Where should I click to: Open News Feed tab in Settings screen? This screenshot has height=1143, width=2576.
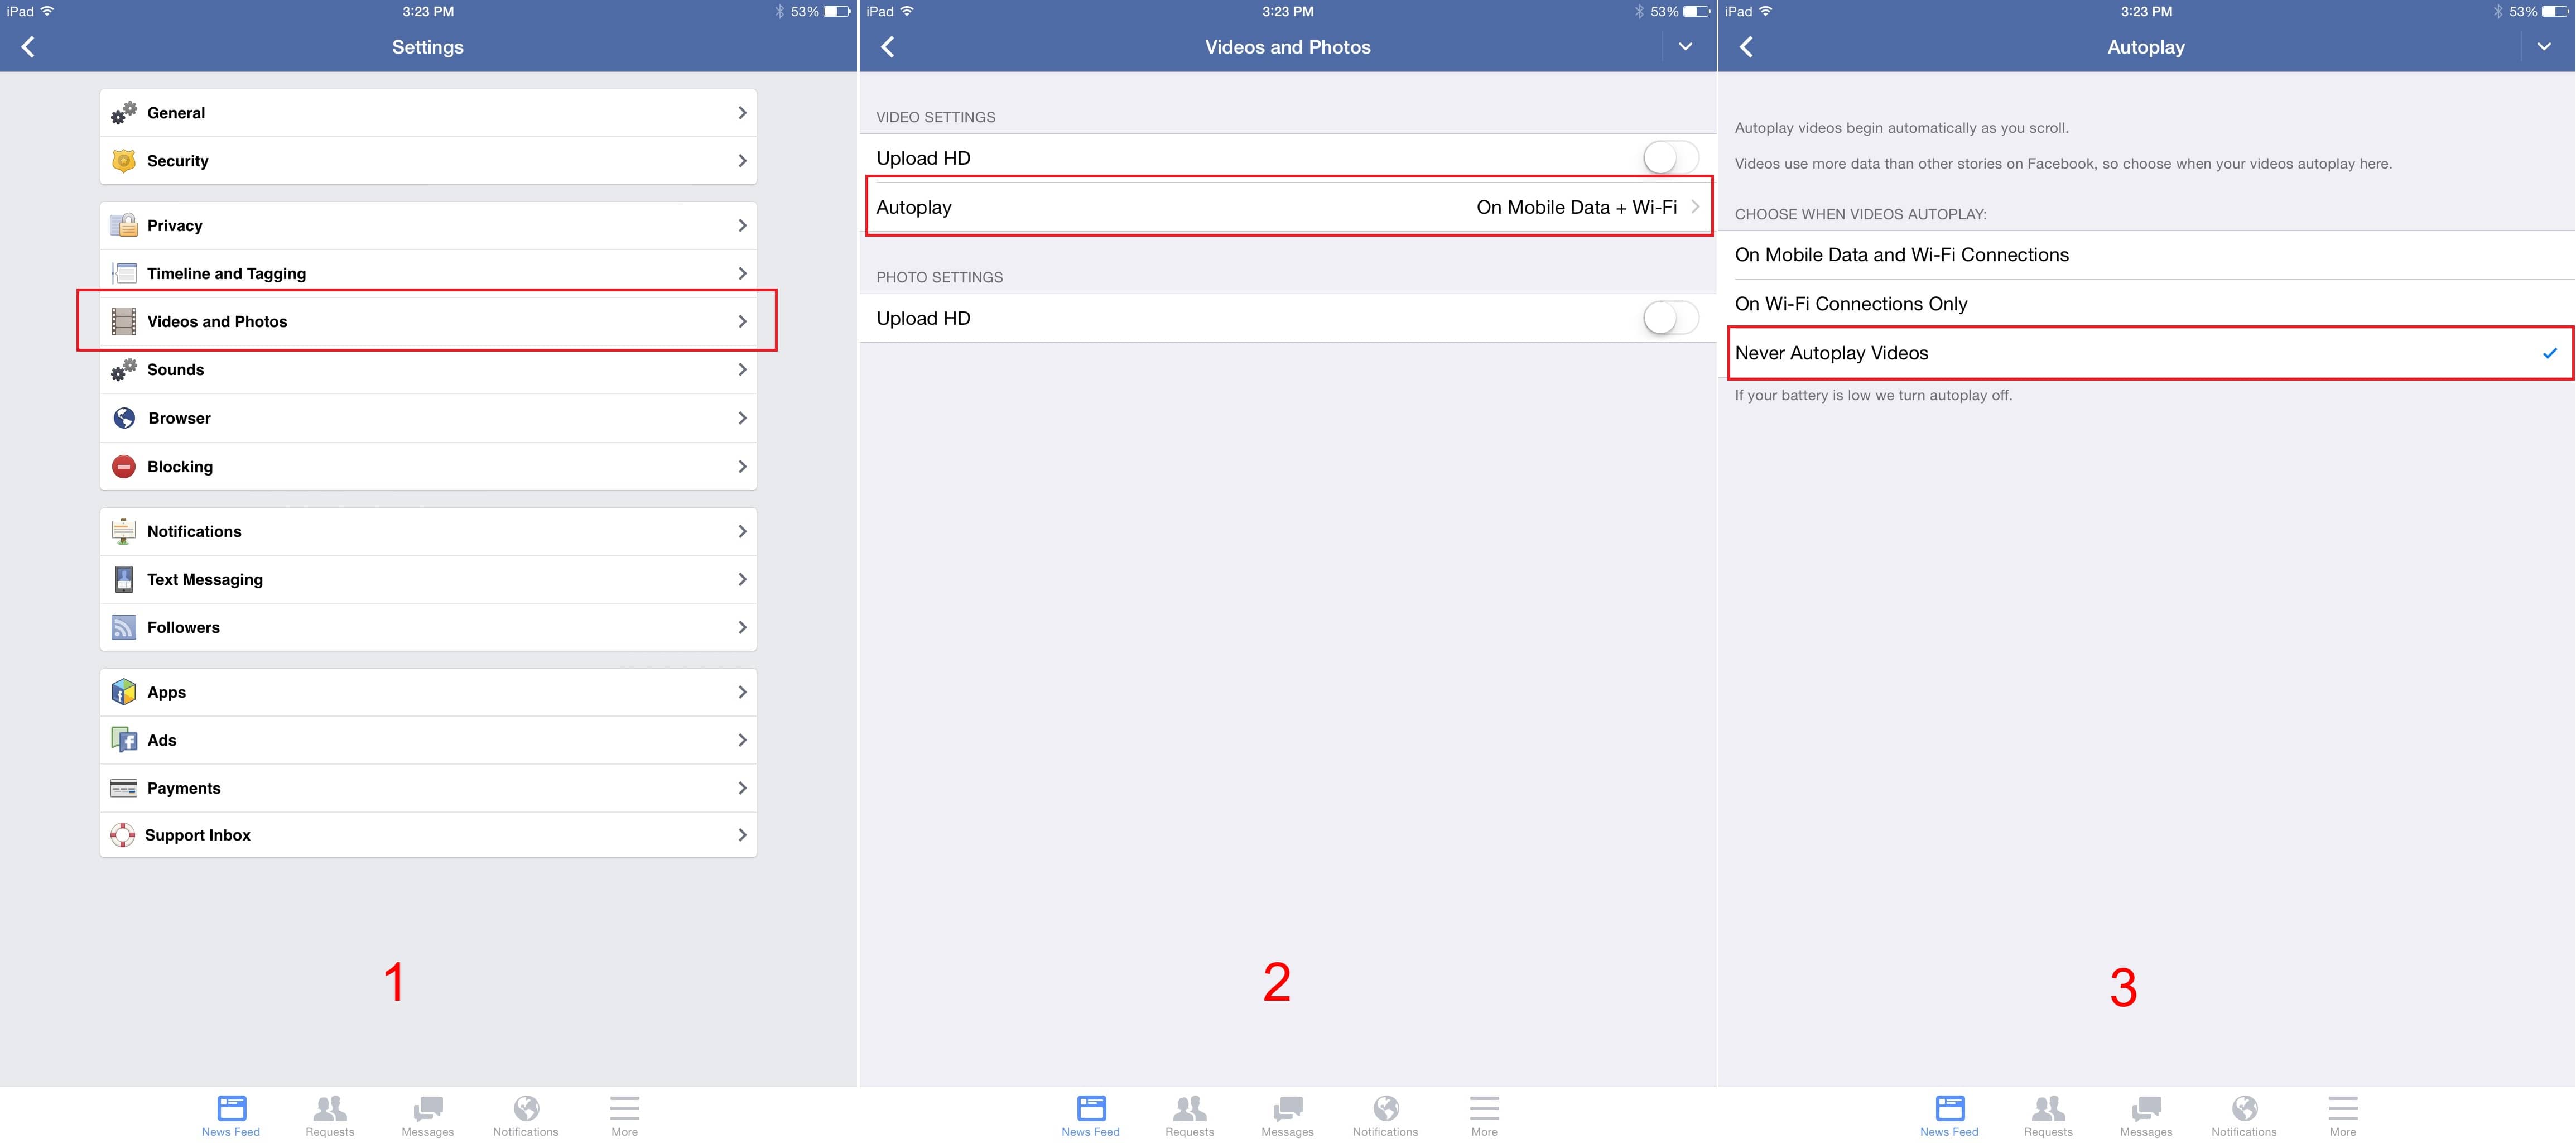point(231,1115)
